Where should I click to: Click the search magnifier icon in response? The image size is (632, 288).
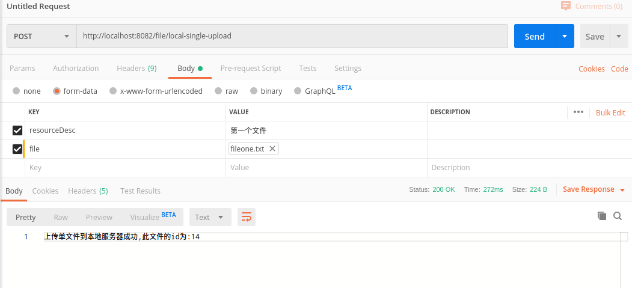point(618,216)
